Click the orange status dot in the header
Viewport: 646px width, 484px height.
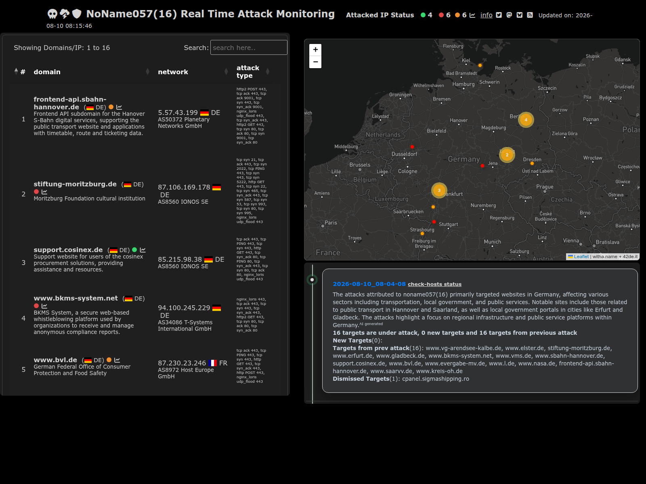pos(457,15)
